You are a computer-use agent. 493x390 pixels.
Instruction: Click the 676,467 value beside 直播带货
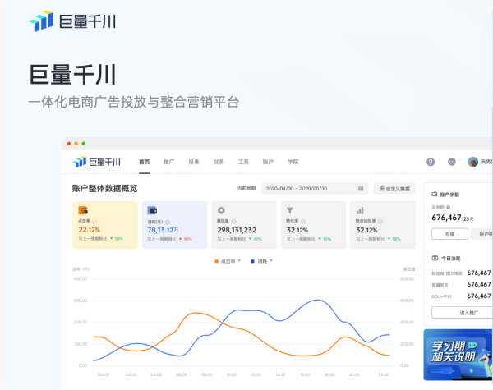click(x=479, y=284)
